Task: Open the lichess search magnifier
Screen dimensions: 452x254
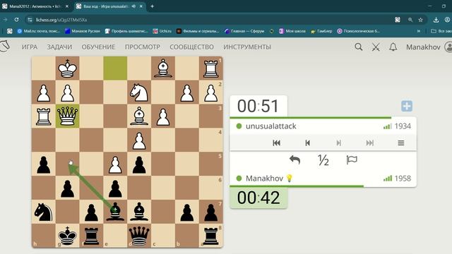Action: [x=359, y=47]
